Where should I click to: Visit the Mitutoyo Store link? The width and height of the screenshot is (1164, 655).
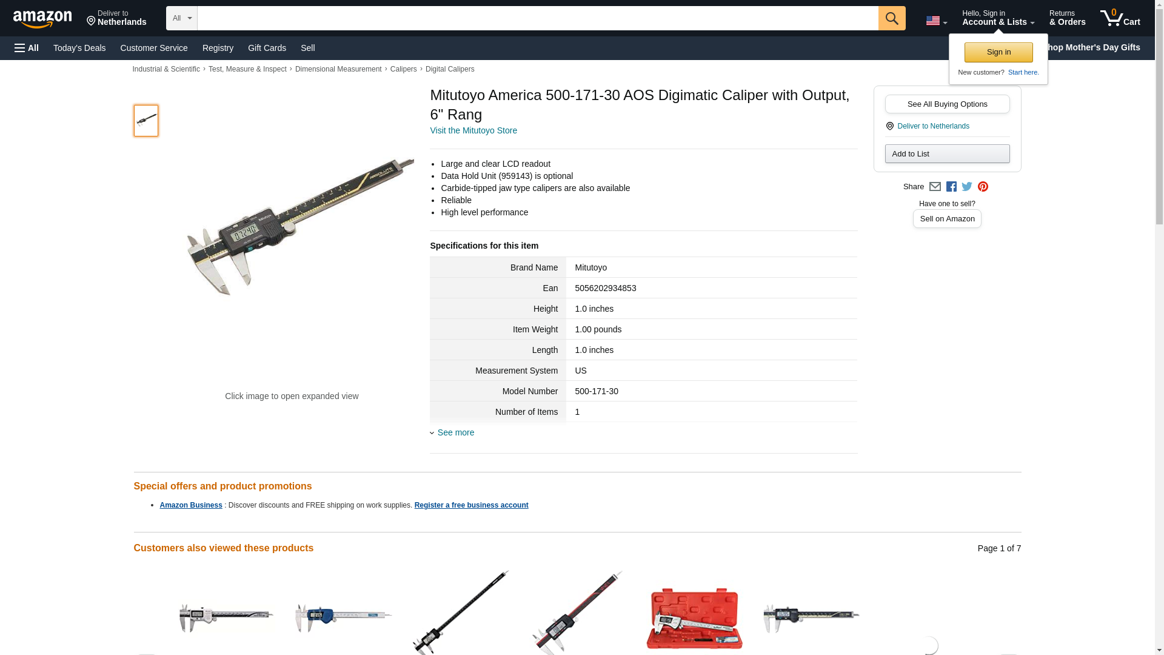pyautogui.click(x=473, y=130)
